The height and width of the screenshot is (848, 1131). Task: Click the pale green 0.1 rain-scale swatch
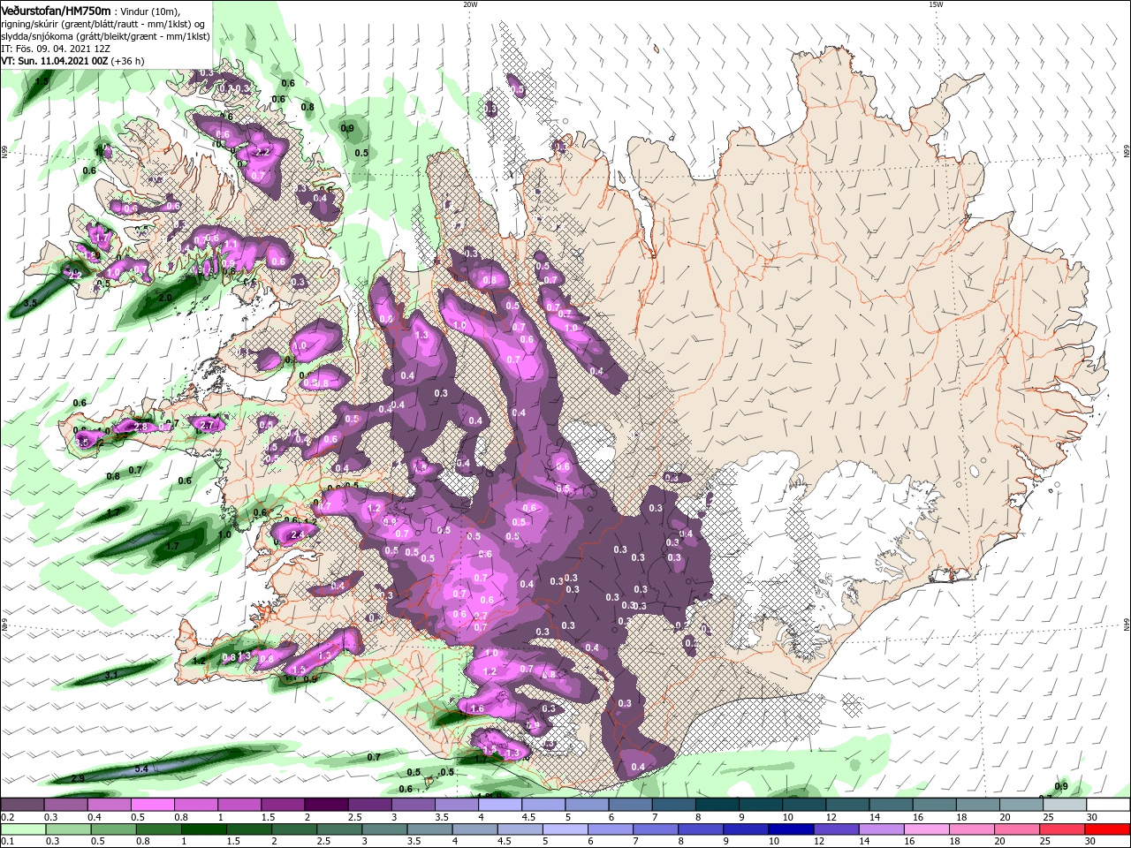(x=23, y=829)
